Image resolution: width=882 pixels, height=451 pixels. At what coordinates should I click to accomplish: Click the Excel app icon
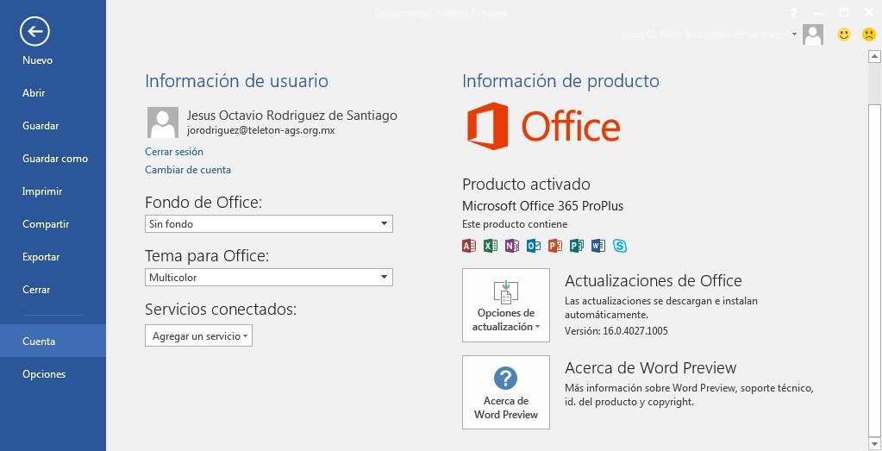pyautogui.click(x=491, y=246)
